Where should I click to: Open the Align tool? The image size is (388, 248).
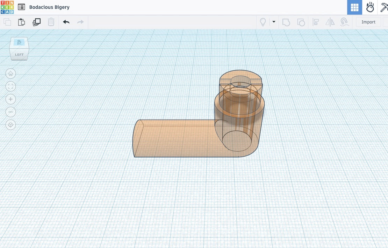tap(316, 22)
